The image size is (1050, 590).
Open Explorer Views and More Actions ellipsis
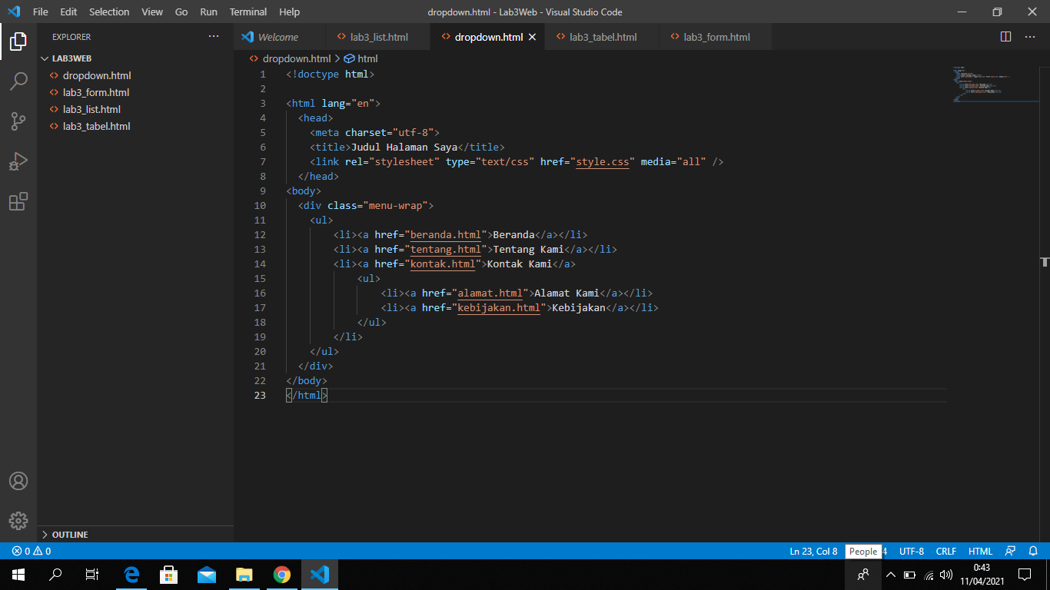click(x=214, y=37)
